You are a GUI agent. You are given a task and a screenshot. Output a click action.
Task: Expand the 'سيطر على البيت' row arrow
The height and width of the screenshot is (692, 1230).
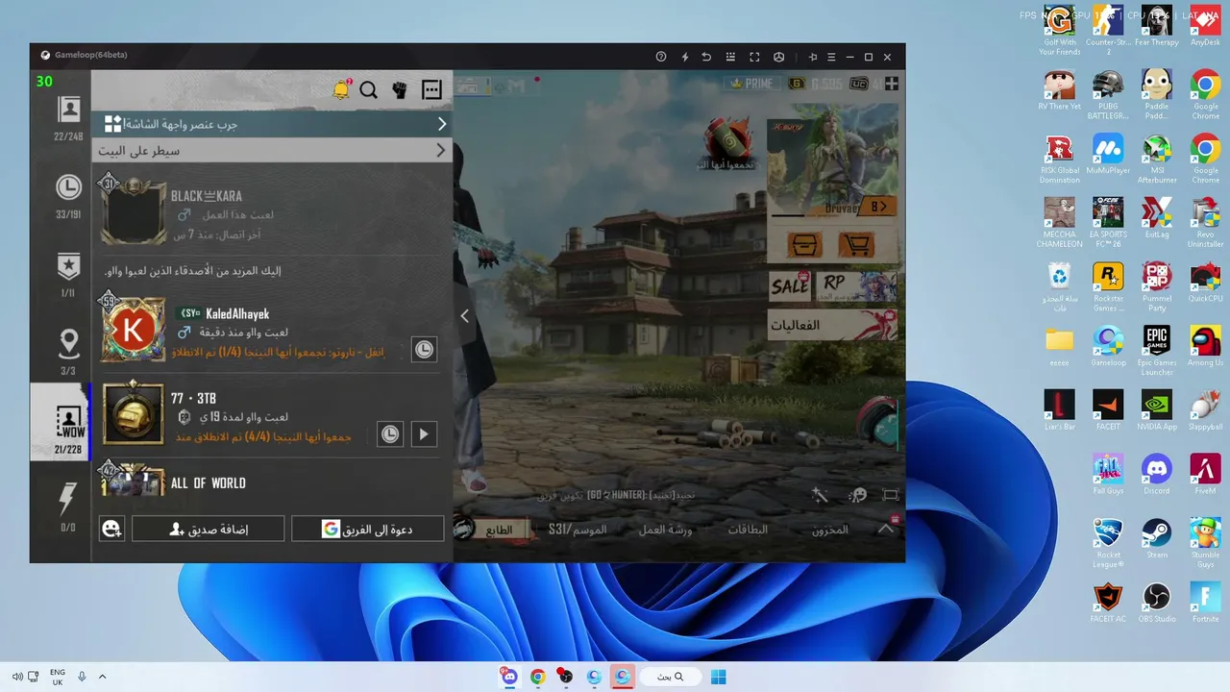tap(441, 150)
